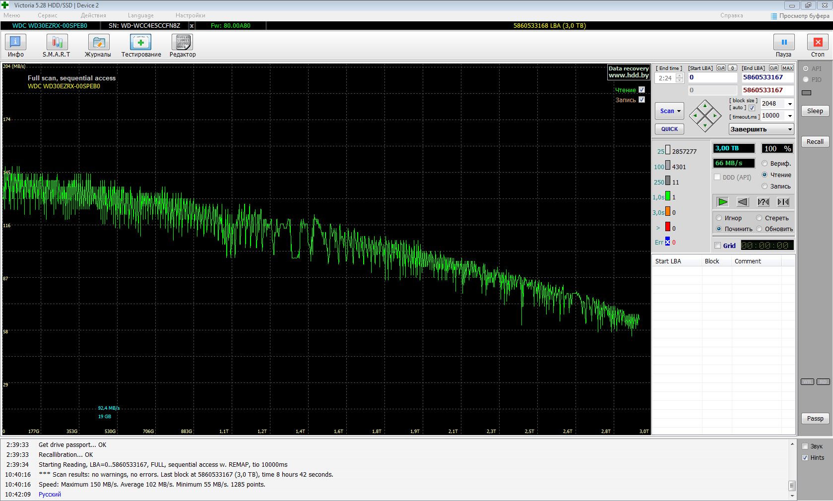Select the butterfly scan mode icon
This screenshot has width=833, height=501.
(x=783, y=202)
